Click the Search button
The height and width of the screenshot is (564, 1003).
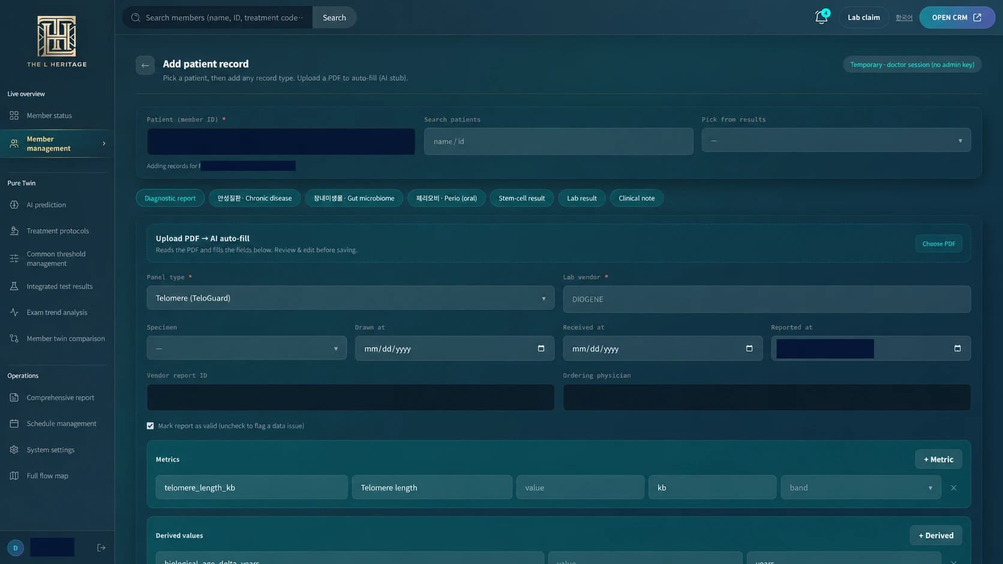click(334, 17)
